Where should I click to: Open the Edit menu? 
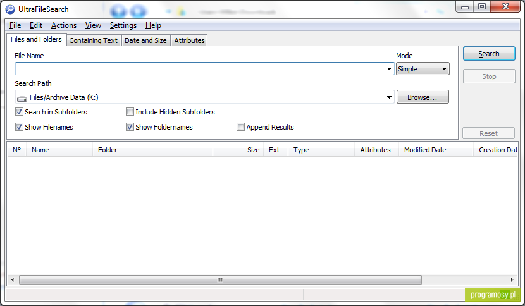[x=36, y=25]
